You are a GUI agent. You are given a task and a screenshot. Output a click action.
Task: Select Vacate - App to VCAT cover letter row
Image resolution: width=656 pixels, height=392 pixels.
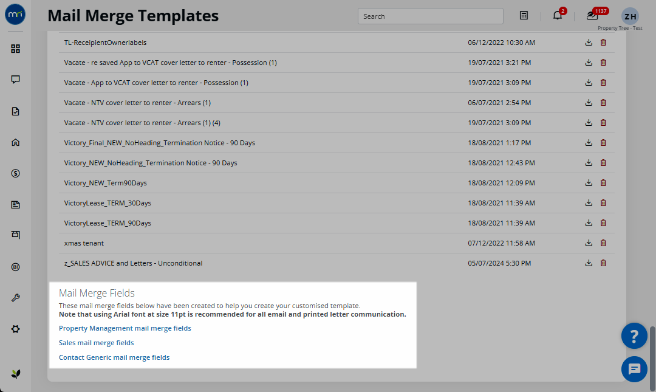tap(337, 83)
